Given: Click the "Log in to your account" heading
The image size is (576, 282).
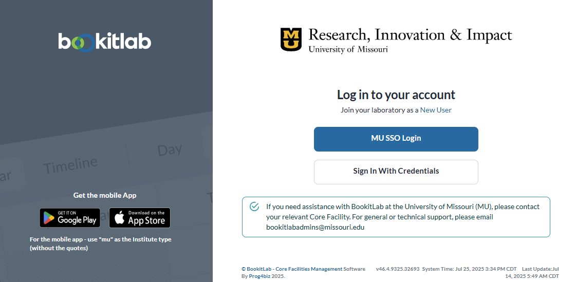Looking at the screenshot, I should (396, 95).
